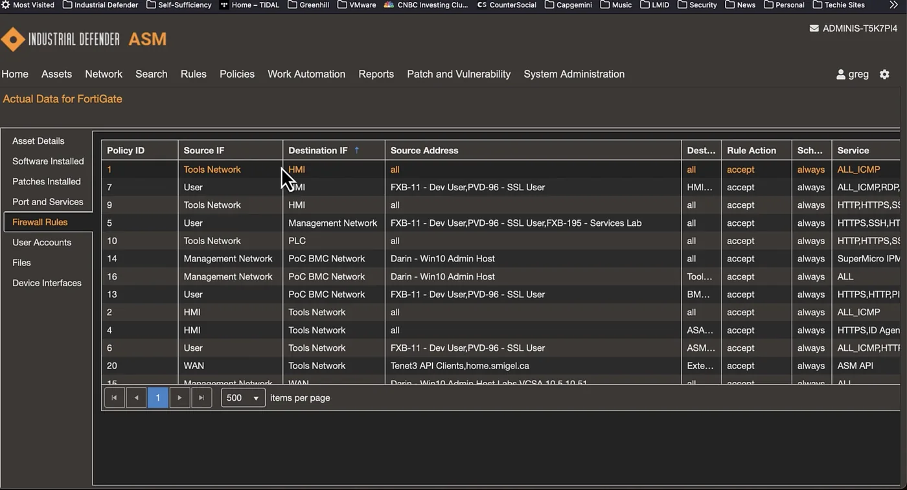
Task: Open the CounterSocial bookmark
Action: coord(507,5)
